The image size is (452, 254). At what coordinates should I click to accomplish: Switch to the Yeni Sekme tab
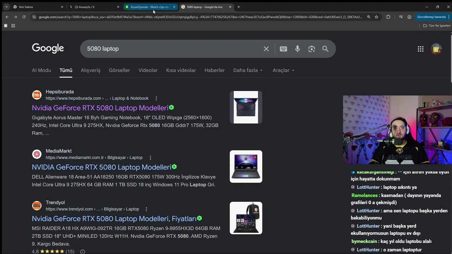click(38, 7)
